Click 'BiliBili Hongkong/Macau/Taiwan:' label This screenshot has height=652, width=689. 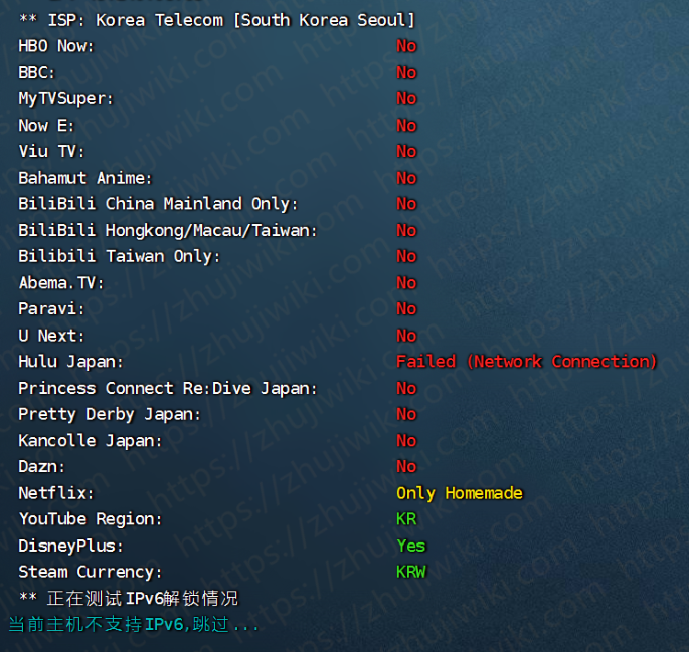167,230
